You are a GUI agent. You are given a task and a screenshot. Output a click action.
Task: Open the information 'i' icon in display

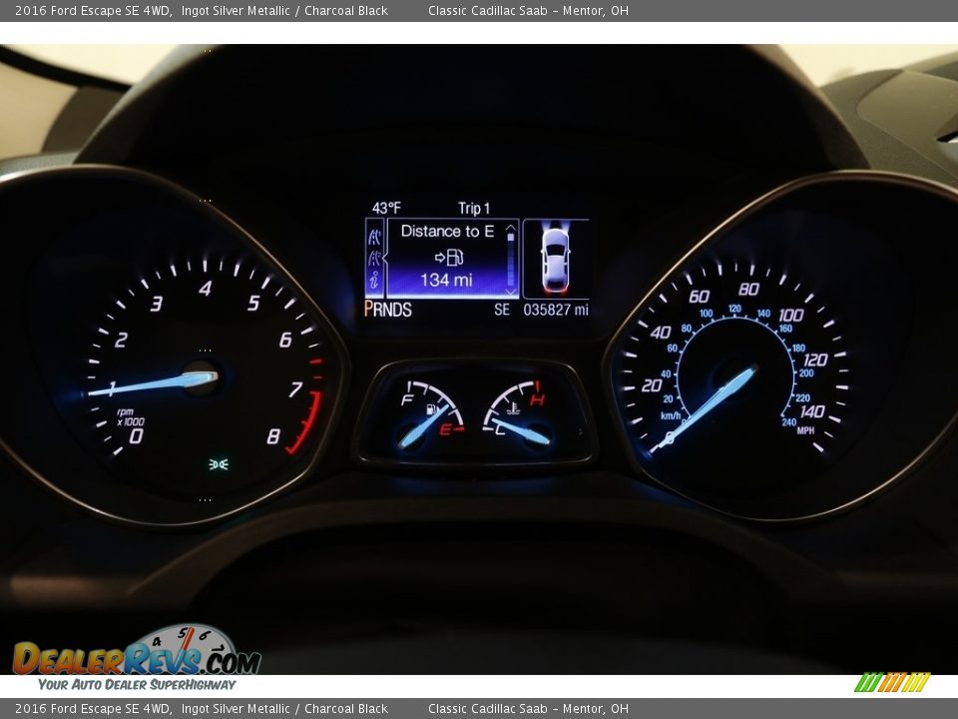coord(375,282)
